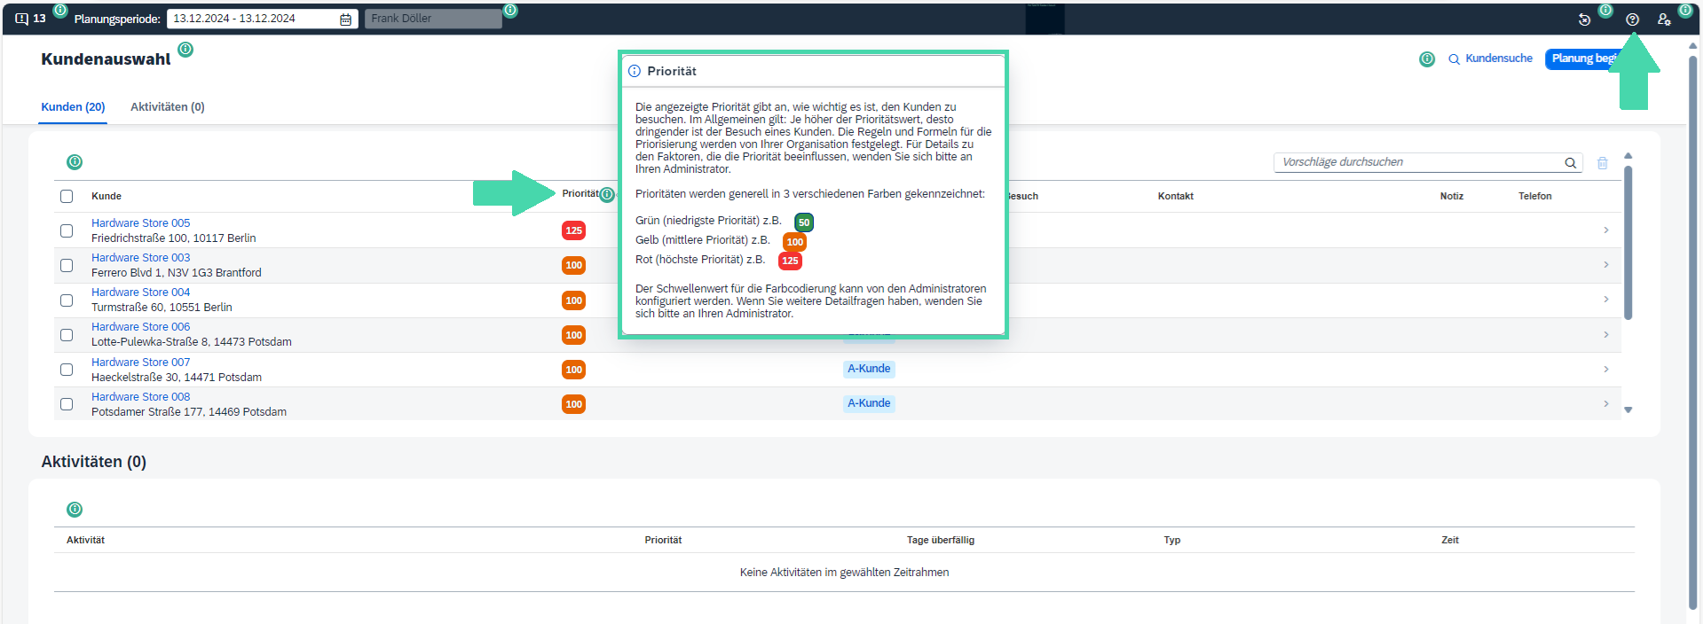1703x624 pixels.
Task: Expand the Hardware Store 006 row chevron
Action: point(1606,335)
